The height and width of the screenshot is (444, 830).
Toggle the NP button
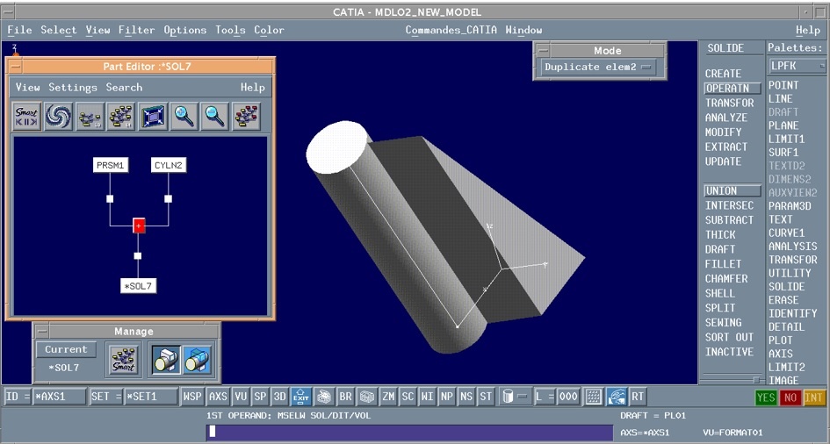(447, 397)
